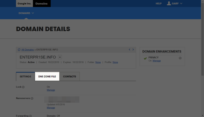Click Manage under Lock setting
The image size is (204, 117).
click(51, 90)
